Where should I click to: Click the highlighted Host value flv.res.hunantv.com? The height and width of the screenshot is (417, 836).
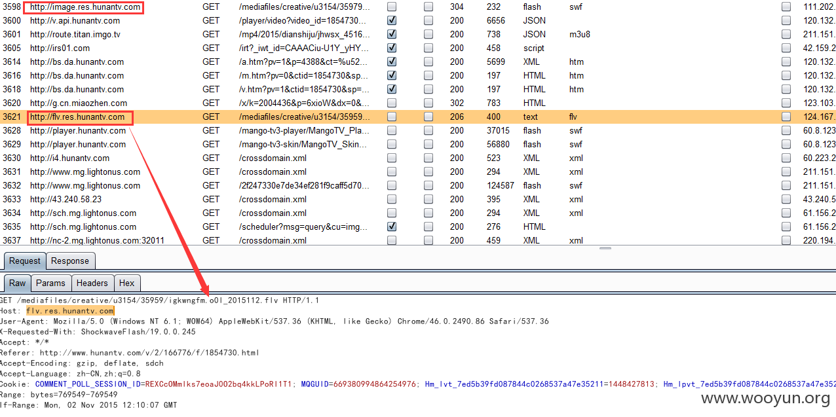click(70, 311)
